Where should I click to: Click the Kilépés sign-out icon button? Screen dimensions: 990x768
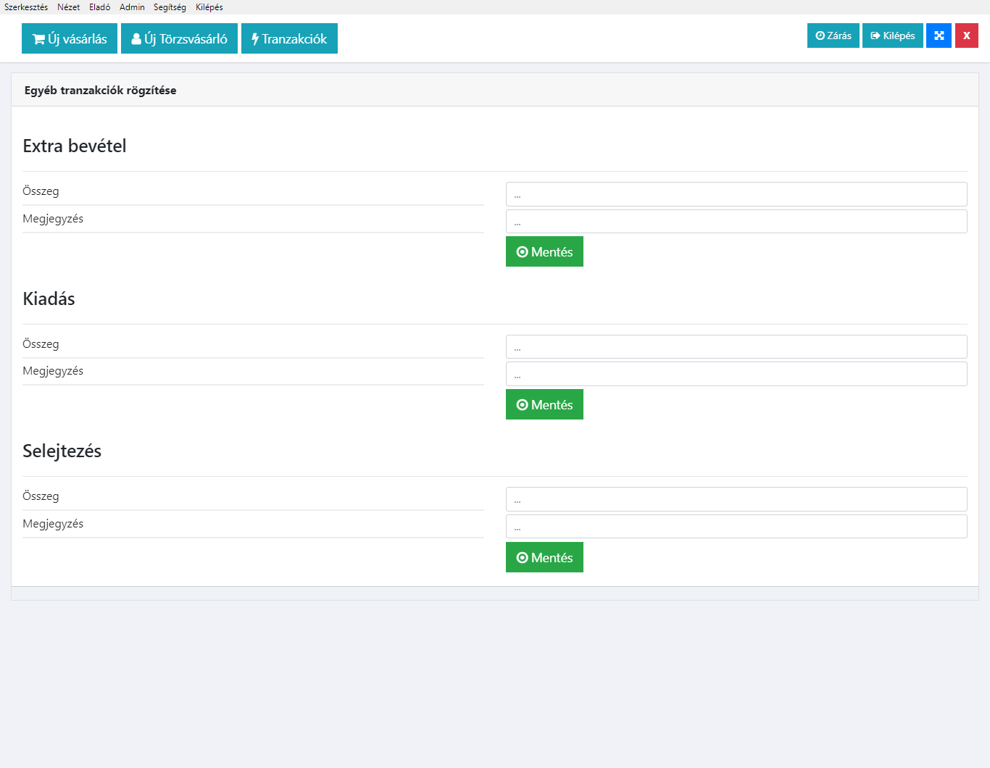tap(892, 36)
